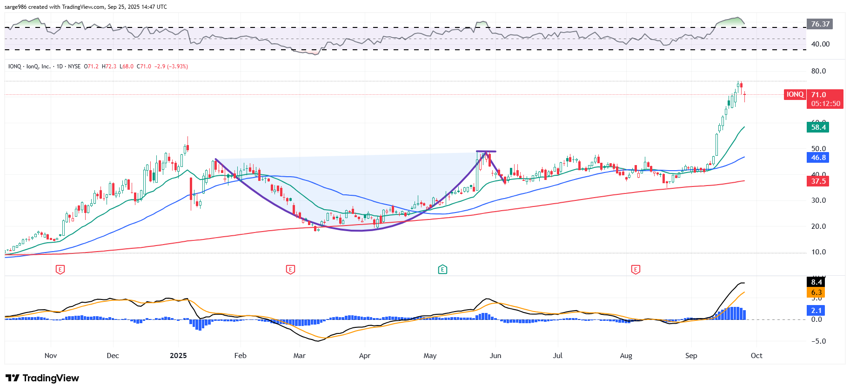Select the purple horizontal line atop cup handle

[x=486, y=152]
